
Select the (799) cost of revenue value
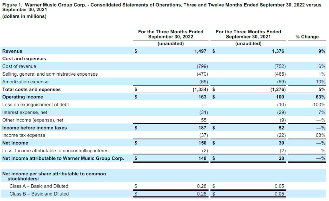202,66
